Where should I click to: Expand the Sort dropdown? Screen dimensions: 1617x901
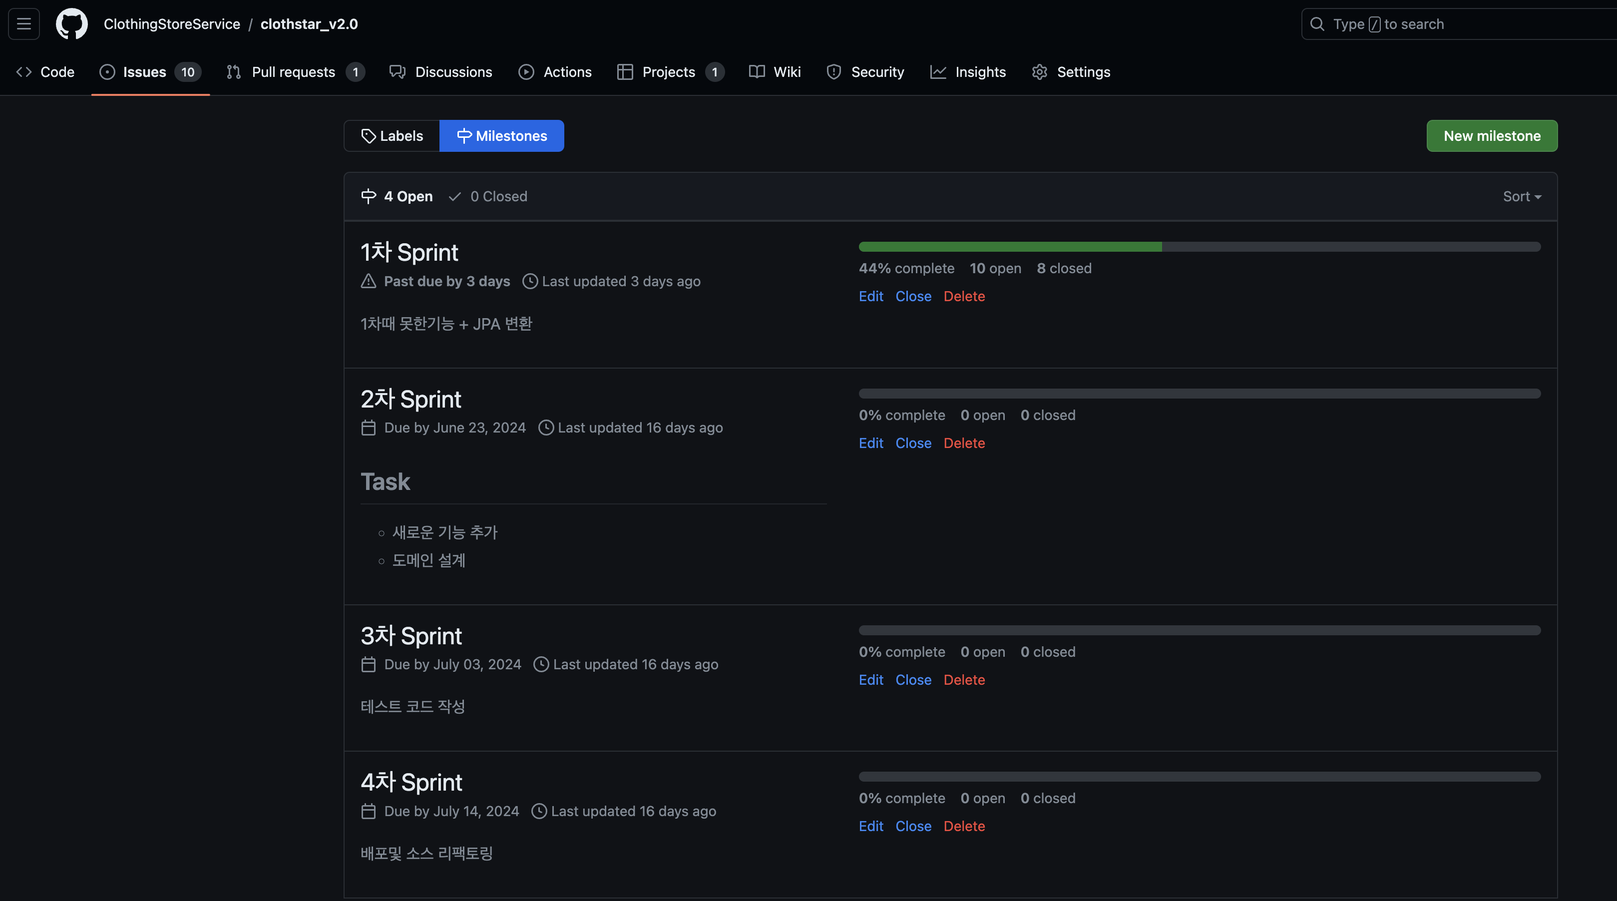pyautogui.click(x=1522, y=196)
